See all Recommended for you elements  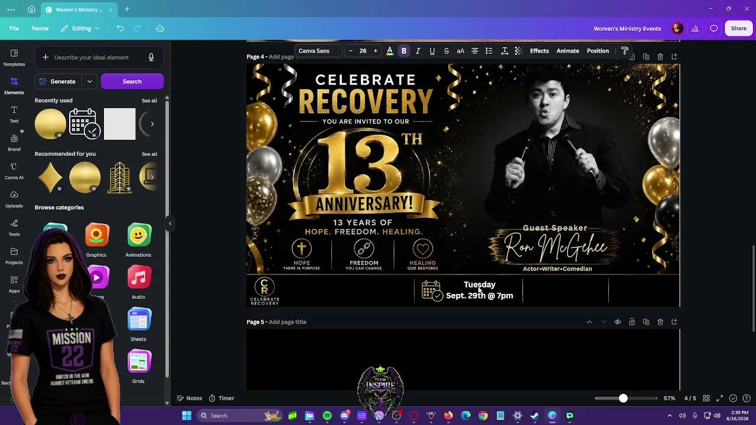click(x=149, y=154)
